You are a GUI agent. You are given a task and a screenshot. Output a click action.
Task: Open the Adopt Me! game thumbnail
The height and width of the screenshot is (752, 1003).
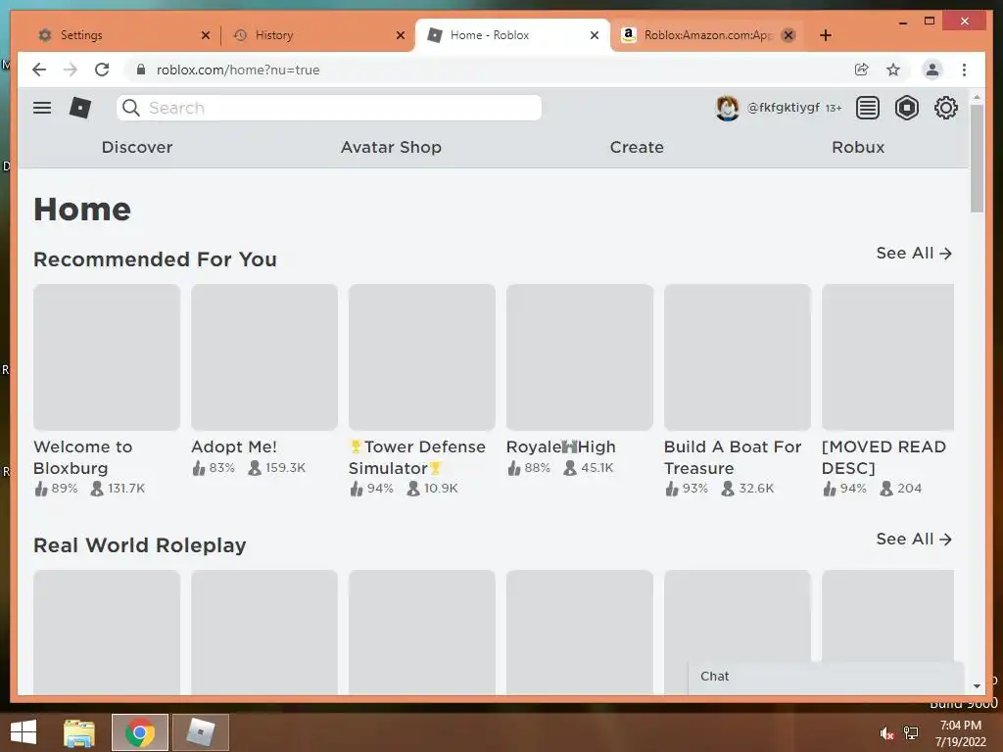(x=264, y=356)
